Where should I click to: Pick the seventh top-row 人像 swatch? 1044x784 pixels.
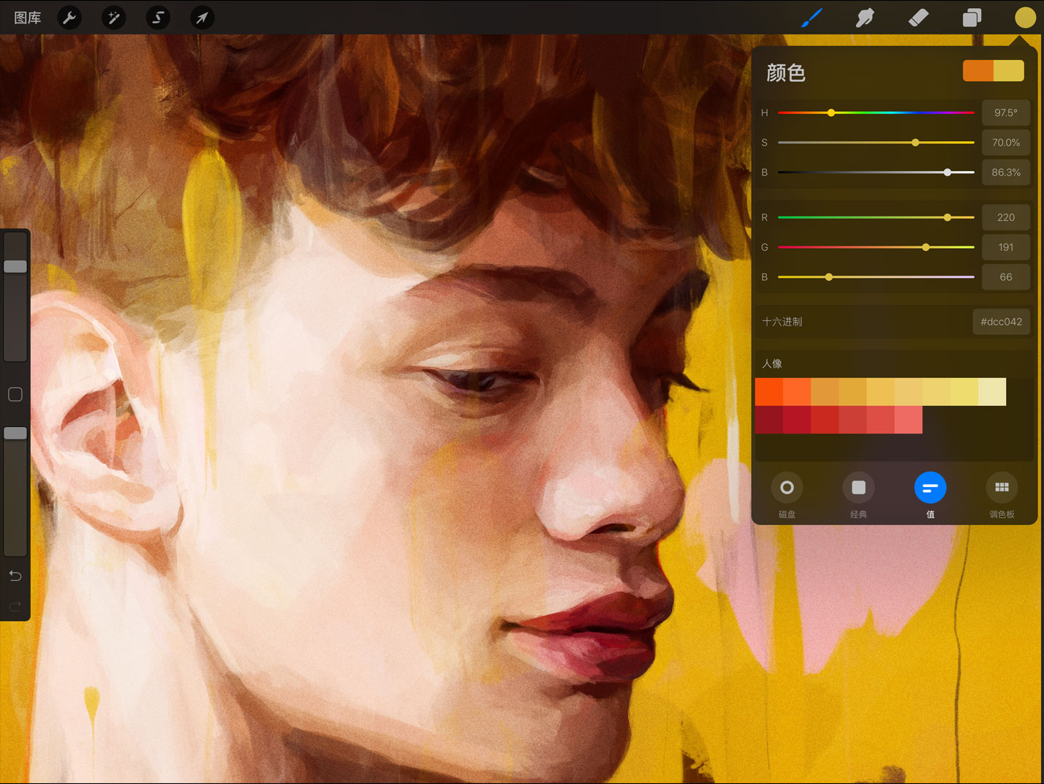click(937, 392)
